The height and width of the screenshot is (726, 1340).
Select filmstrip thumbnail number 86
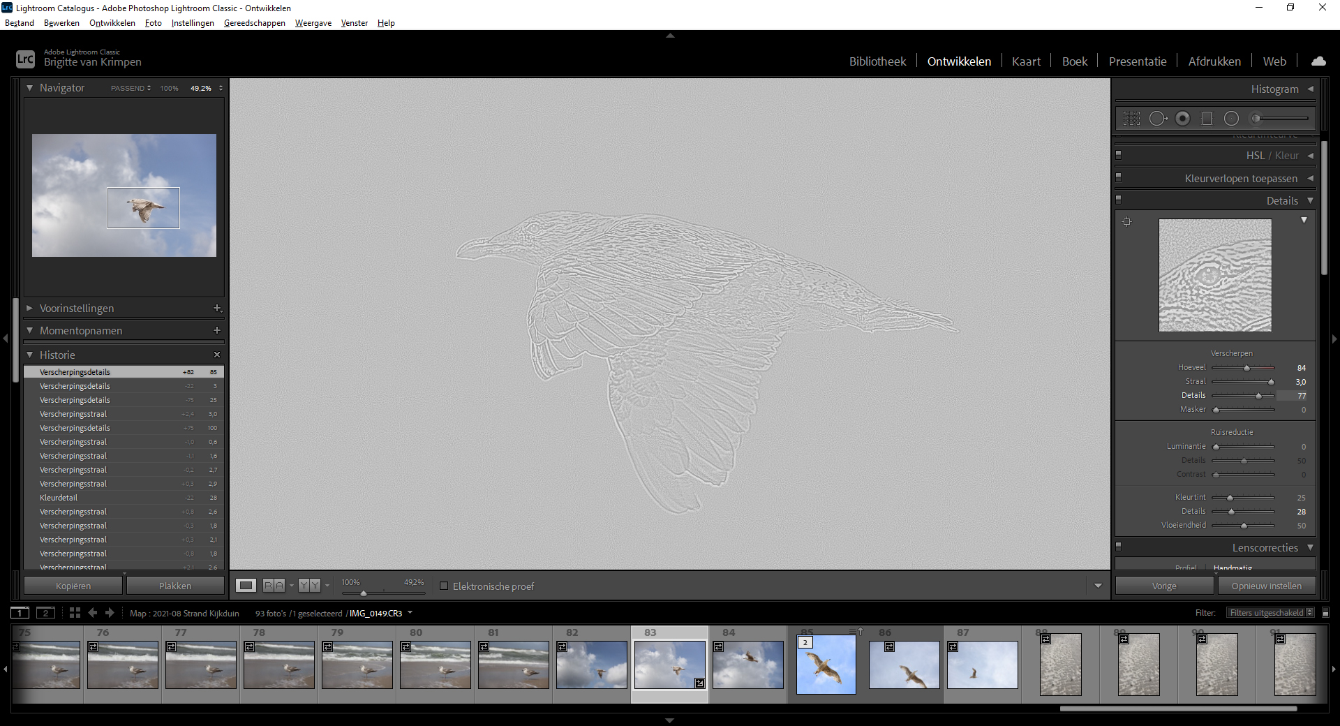pyautogui.click(x=904, y=665)
